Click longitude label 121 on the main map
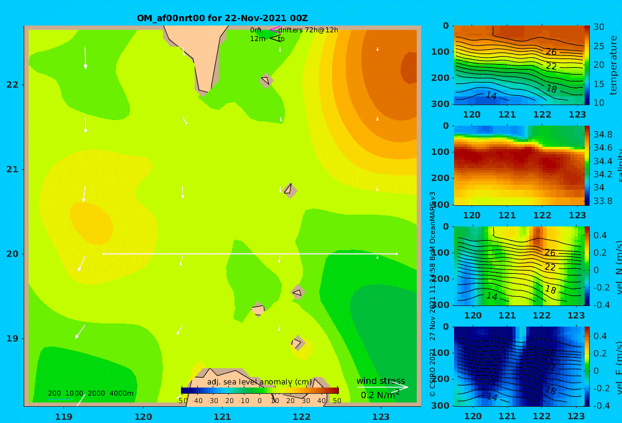This screenshot has width=622, height=423. point(222,417)
